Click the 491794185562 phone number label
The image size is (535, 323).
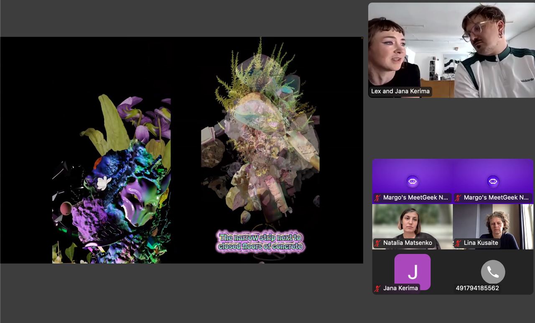click(x=477, y=288)
